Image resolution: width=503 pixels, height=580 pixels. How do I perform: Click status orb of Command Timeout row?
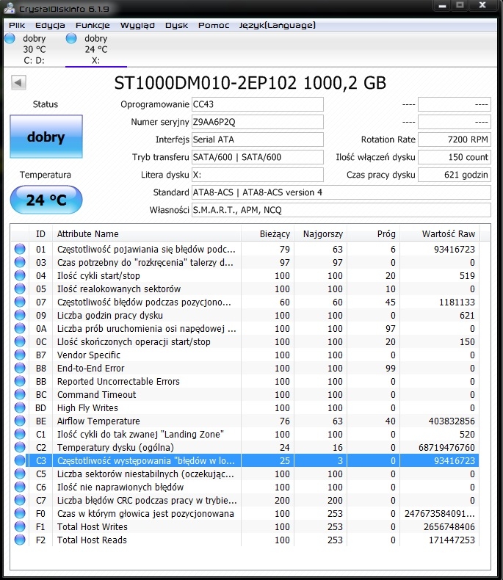[20, 394]
